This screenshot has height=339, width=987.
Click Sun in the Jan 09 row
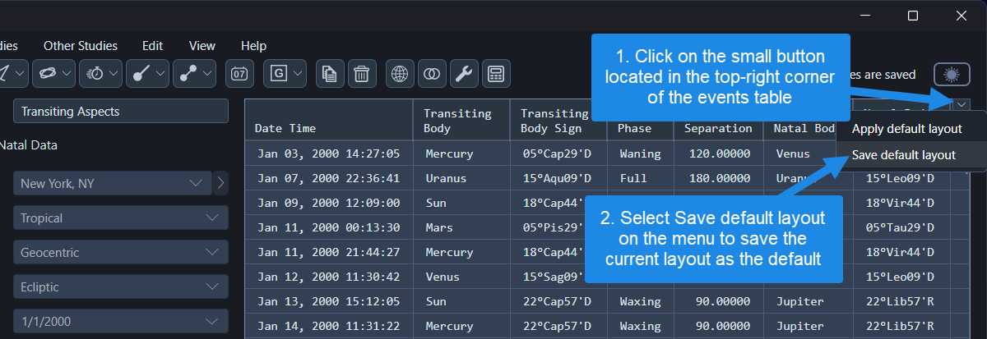[x=461, y=203]
